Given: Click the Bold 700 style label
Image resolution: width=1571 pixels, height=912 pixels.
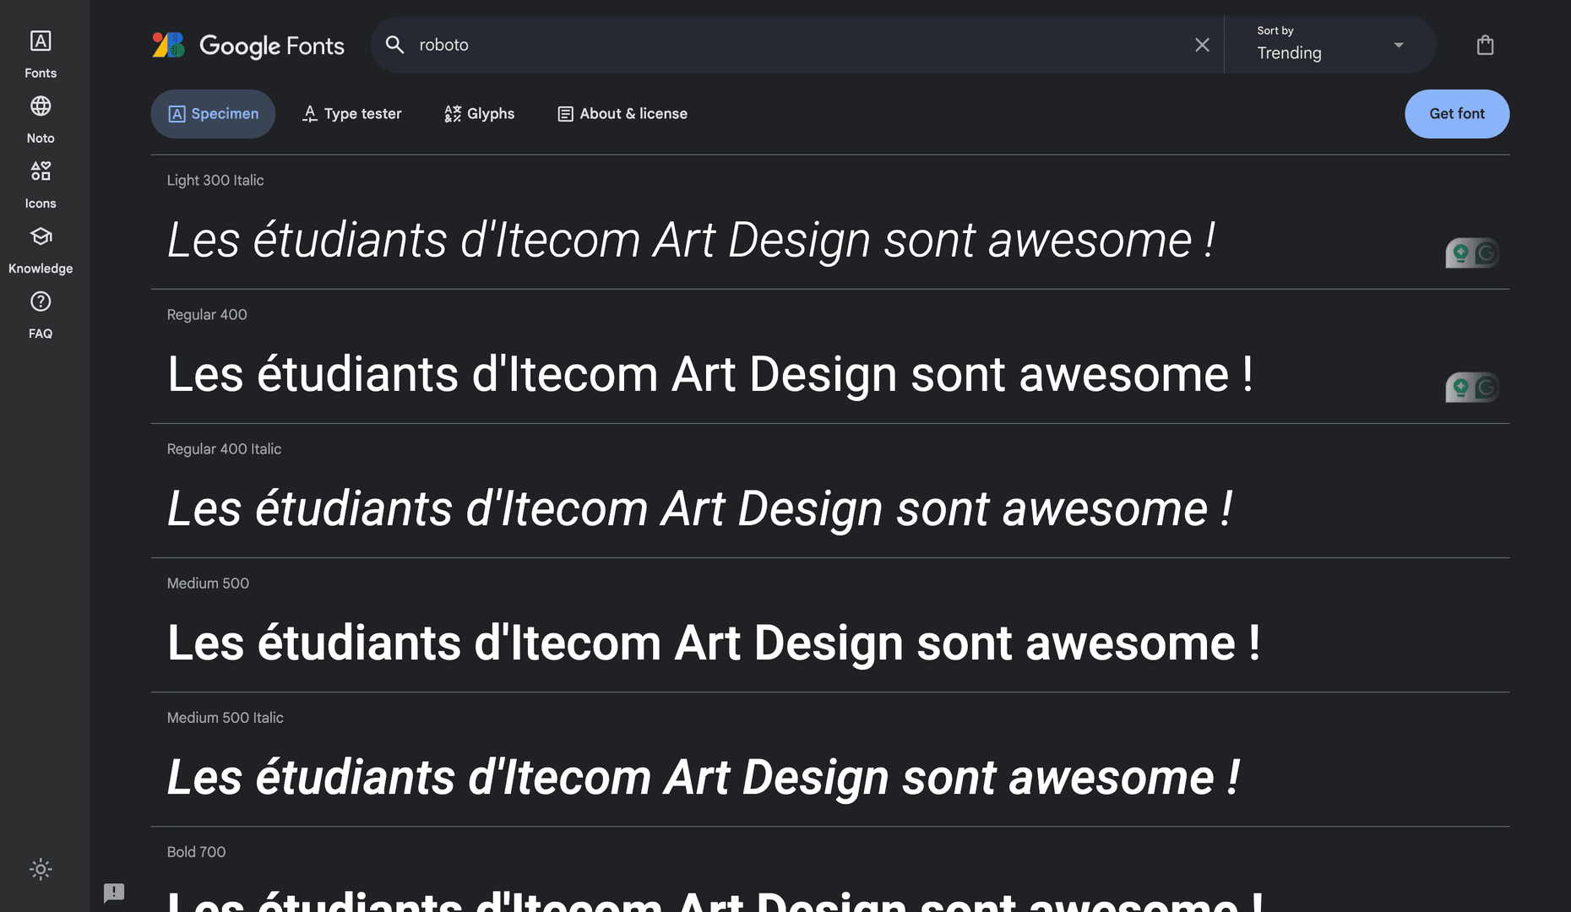Looking at the screenshot, I should click(x=196, y=851).
